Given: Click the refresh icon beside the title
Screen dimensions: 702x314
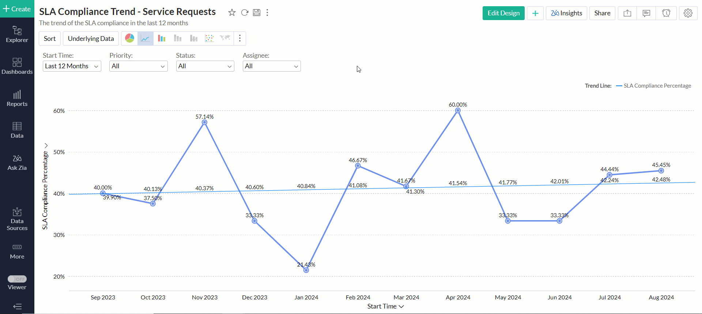Looking at the screenshot, I should coord(245,13).
